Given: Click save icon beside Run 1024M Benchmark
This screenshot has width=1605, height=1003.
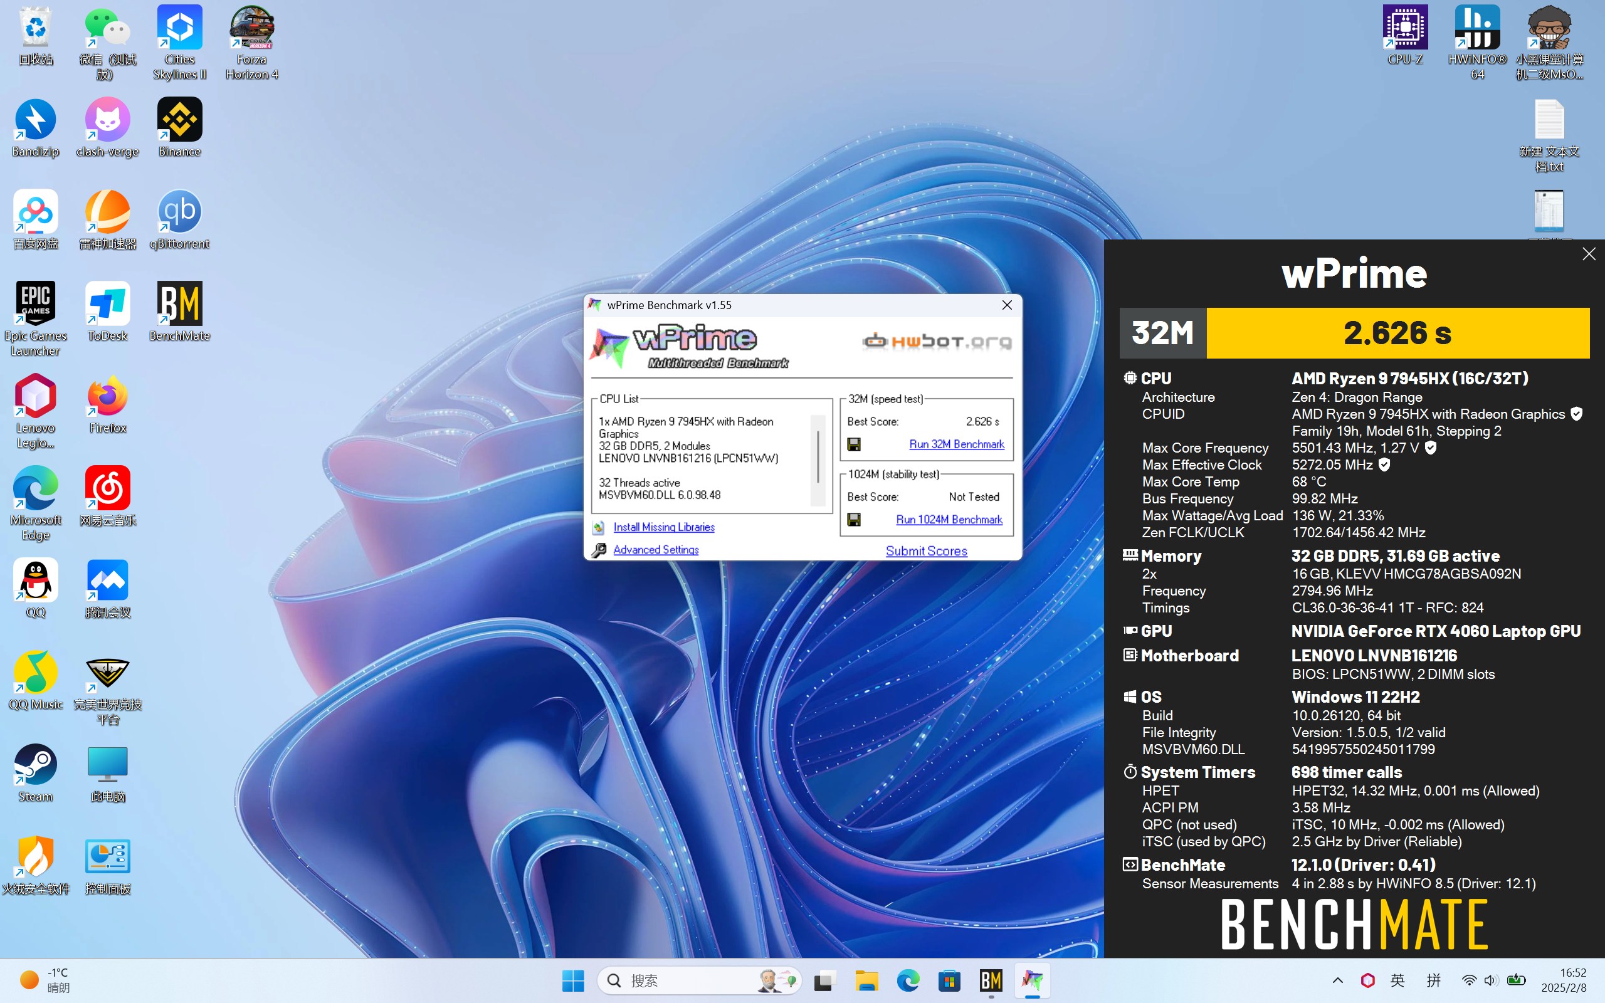Looking at the screenshot, I should (855, 520).
